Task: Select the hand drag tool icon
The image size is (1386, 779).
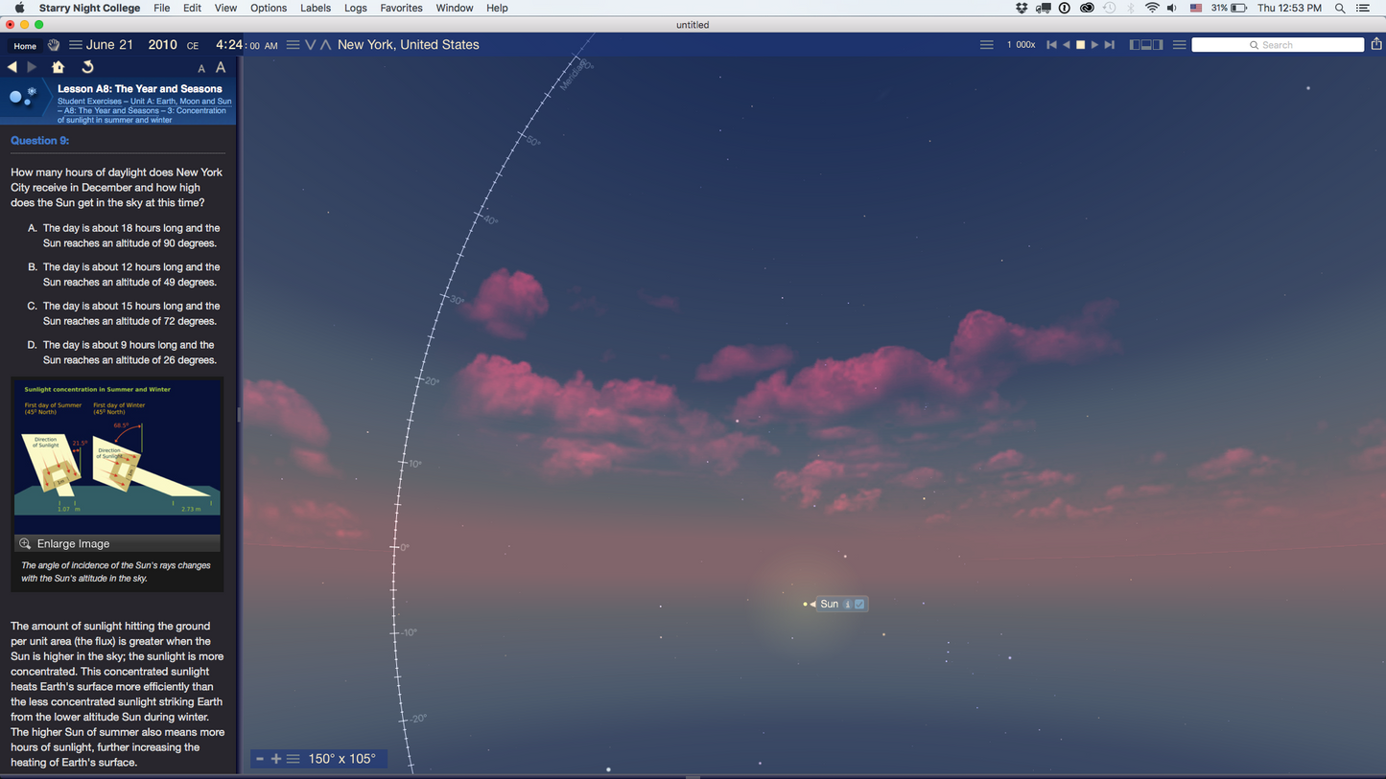Action: pos(54,45)
